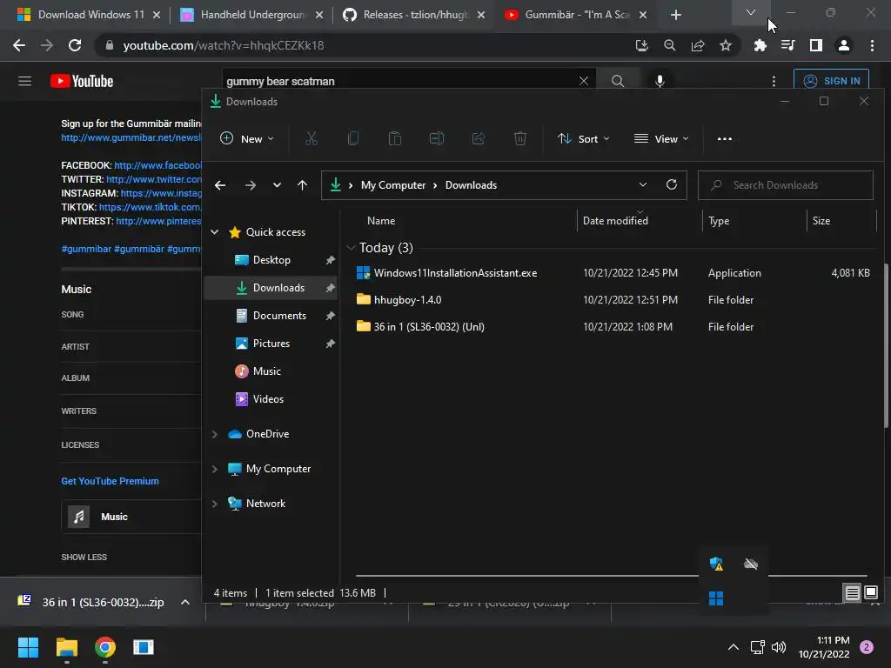The image size is (891, 668).
Task: Click the Delete trash icon in Explorer
Action: pyautogui.click(x=520, y=138)
